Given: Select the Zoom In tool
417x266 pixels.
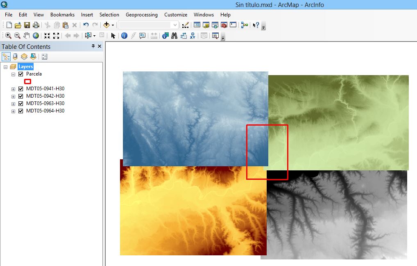Looking at the screenshot, I should 8,36.
